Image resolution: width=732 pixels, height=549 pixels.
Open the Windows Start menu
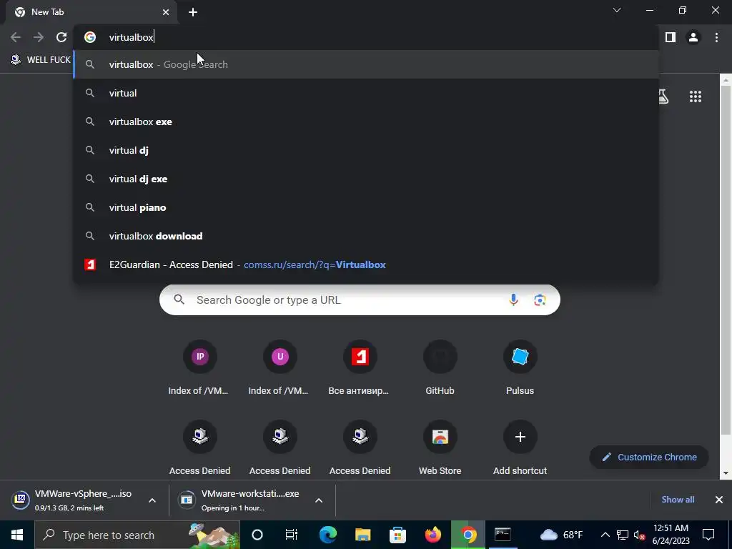(17, 535)
